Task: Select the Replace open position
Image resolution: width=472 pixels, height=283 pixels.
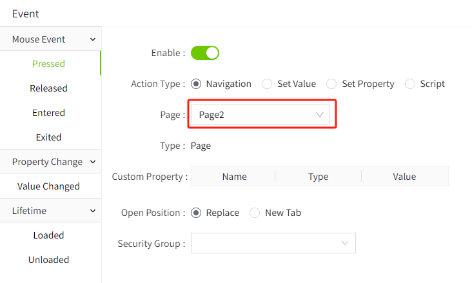Action: tap(197, 213)
